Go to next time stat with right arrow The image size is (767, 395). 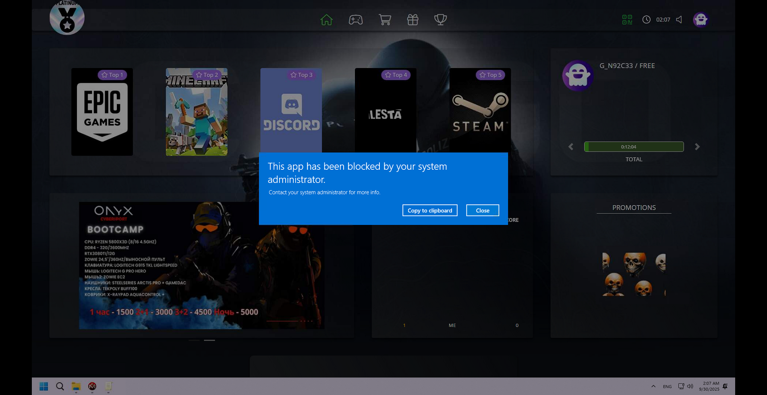(x=697, y=147)
